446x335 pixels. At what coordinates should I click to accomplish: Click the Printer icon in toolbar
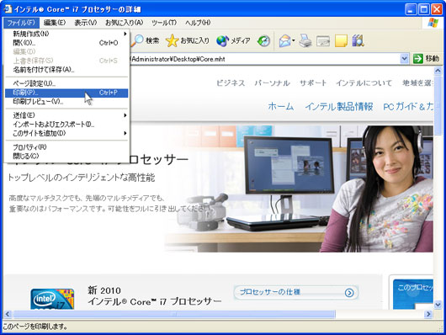(x=305, y=40)
